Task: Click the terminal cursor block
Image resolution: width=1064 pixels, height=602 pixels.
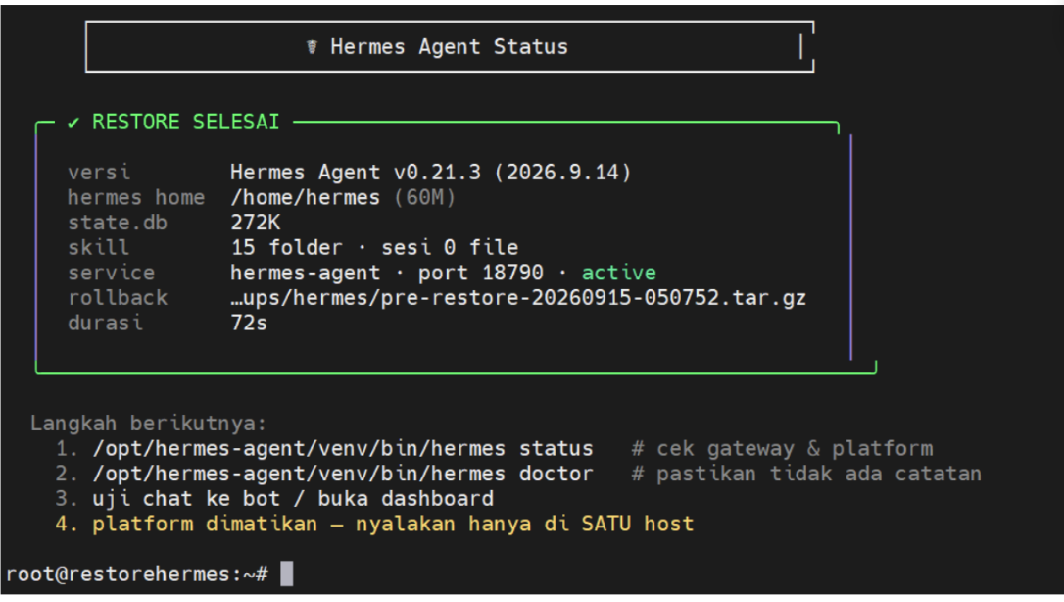Action: (x=287, y=574)
